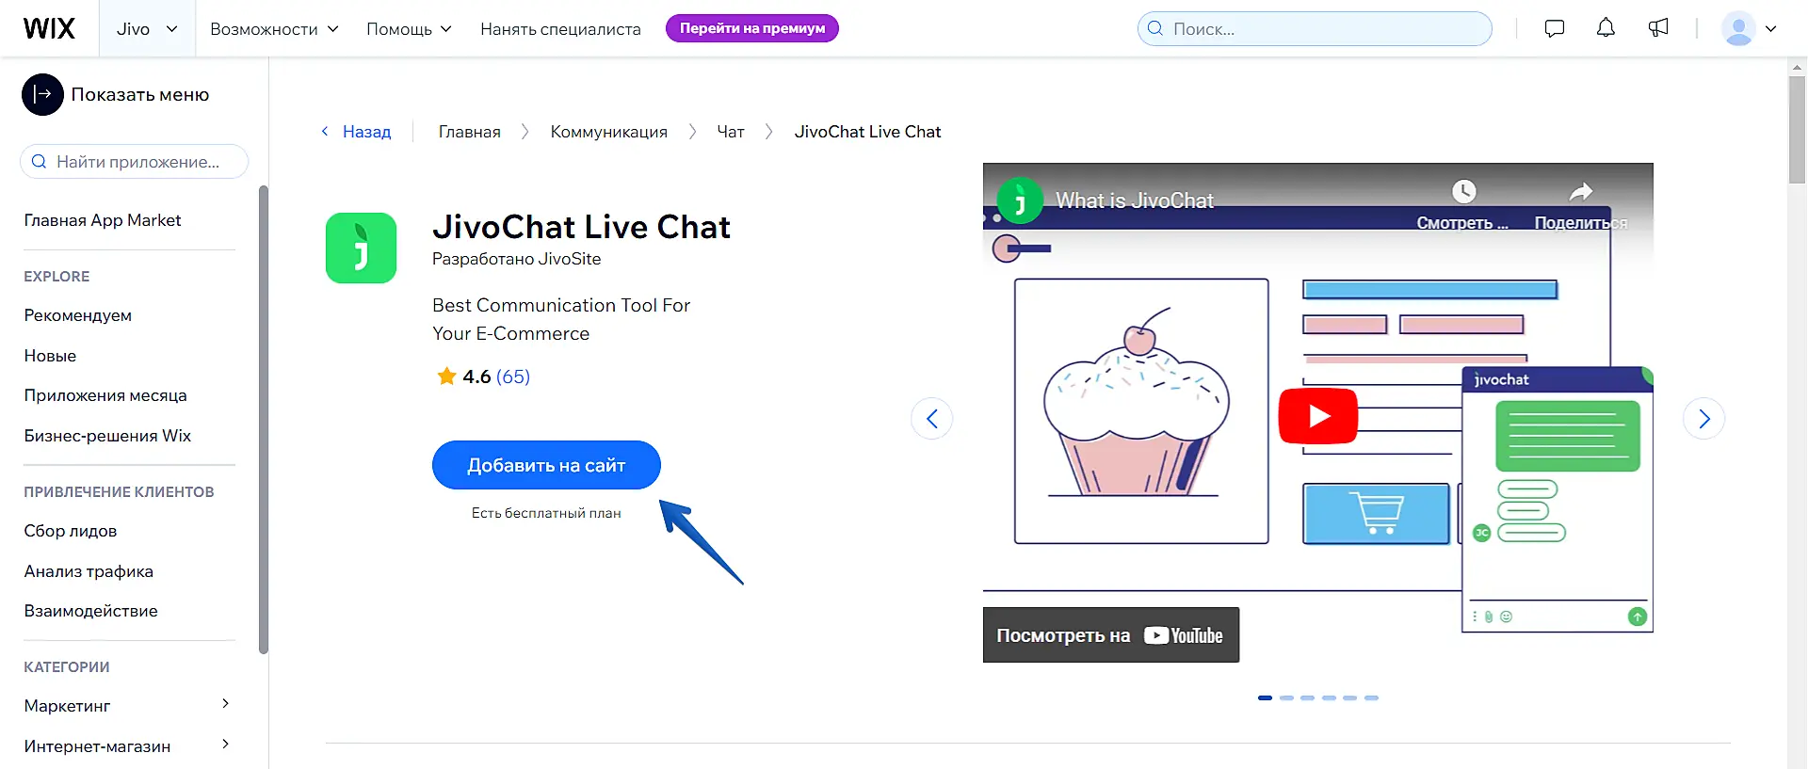Click Добавить на сайт button
This screenshot has height=769, width=1808.
[x=546, y=465]
